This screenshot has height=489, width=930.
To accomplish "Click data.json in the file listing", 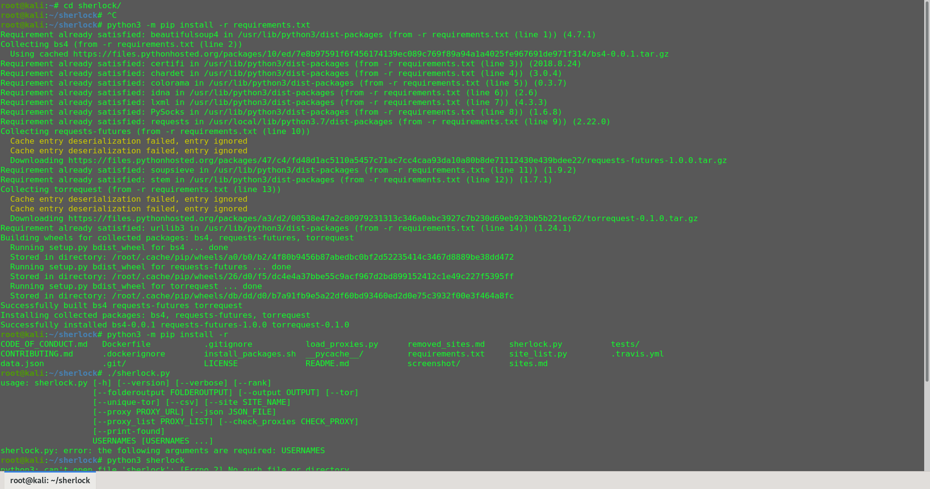I will (x=22, y=364).
